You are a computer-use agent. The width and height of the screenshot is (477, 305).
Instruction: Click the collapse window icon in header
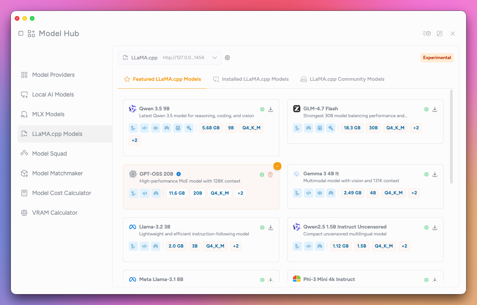[x=440, y=33]
